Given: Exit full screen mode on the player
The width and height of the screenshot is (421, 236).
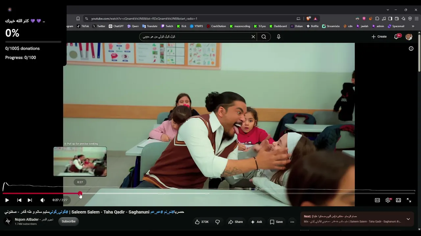Looking at the screenshot, I should tap(409, 200).
